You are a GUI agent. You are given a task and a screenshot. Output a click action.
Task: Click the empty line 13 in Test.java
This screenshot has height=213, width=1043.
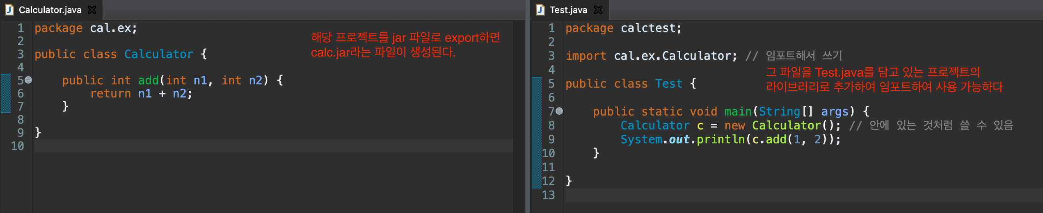[804, 195]
